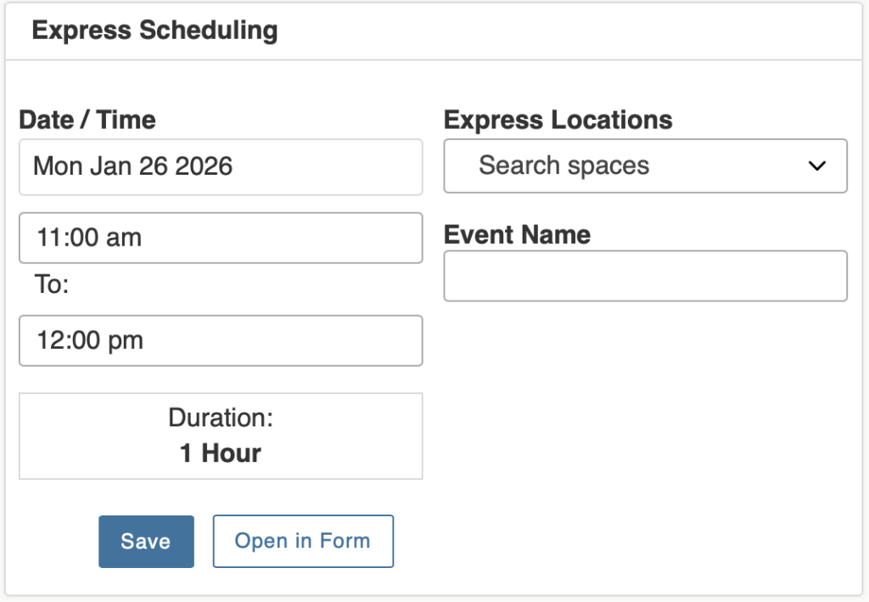This screenshot has height=602, width=869.
Task: Select the start time input showing 11:00 am
Action: tap(221, 238)
